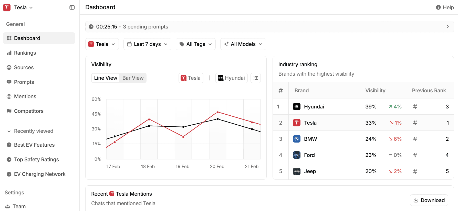Viewport: 458px width, 211px height.
Task: Expand pending prompts bar with chevron
Action: 448,26
